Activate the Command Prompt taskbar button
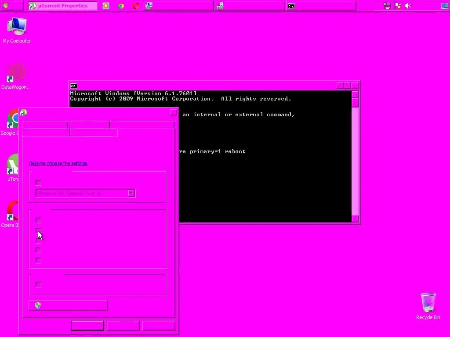450x337 pixels. click(321, 6)
